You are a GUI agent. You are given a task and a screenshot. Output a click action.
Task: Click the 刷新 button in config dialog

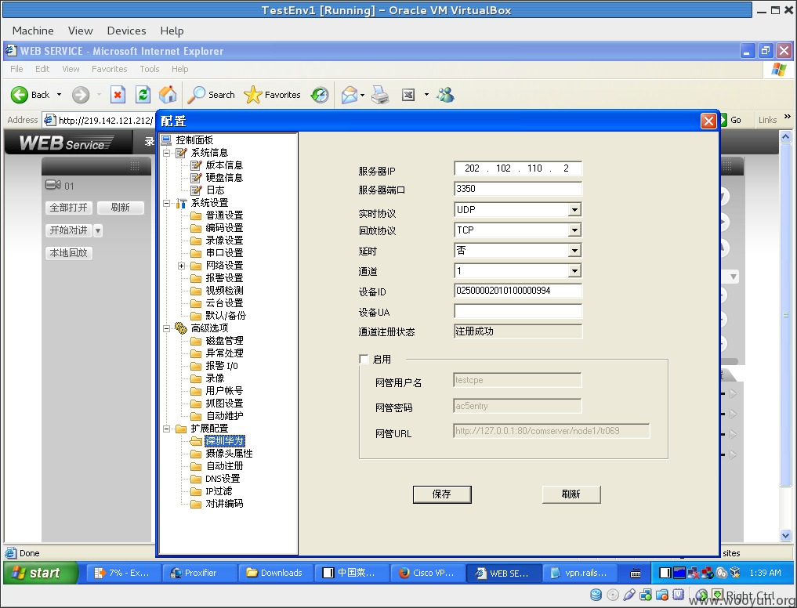(x=571, y=494)
